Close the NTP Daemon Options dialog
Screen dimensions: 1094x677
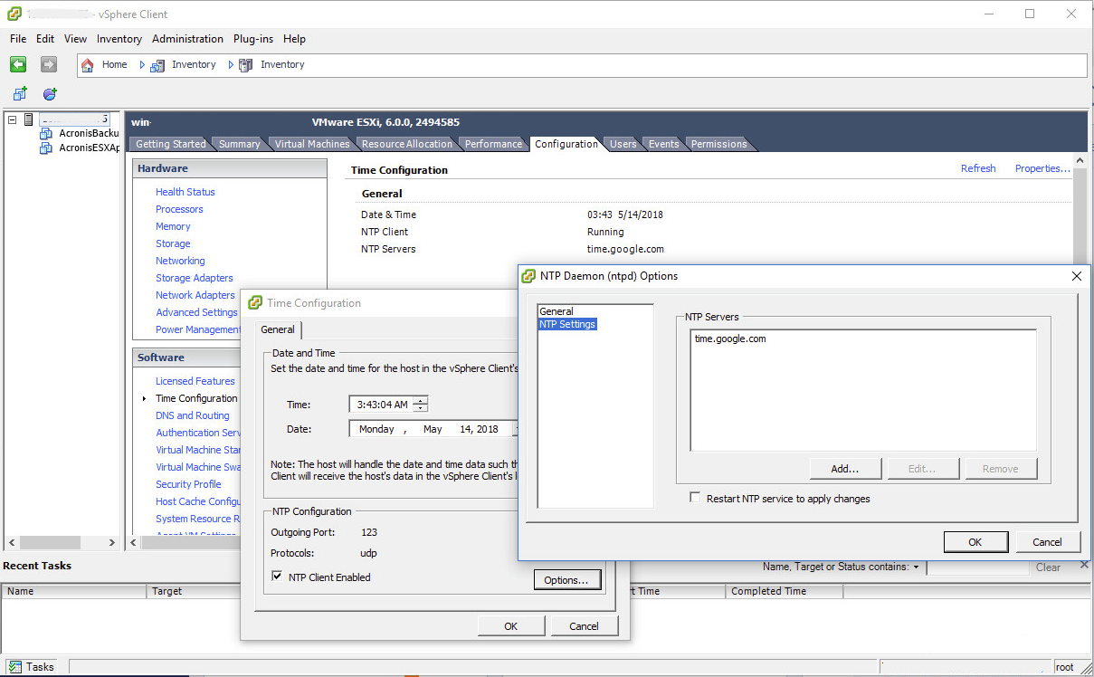[x=1076, y=276]
